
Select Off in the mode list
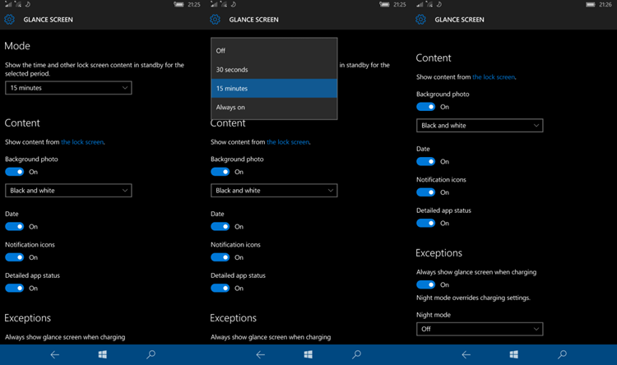coord(274,51)
